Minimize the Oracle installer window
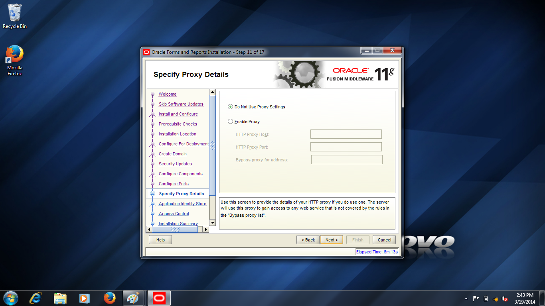The height and width of the screenshot is (306, 545). click(x=366, y=51)
